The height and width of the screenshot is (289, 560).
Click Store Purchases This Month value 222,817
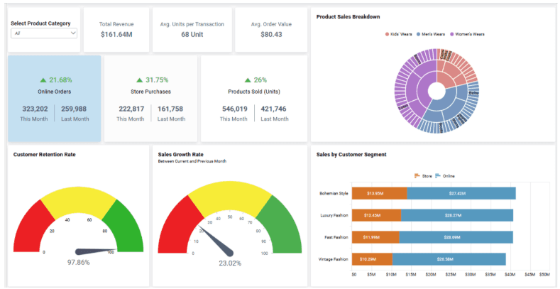[x=131, y=109]
